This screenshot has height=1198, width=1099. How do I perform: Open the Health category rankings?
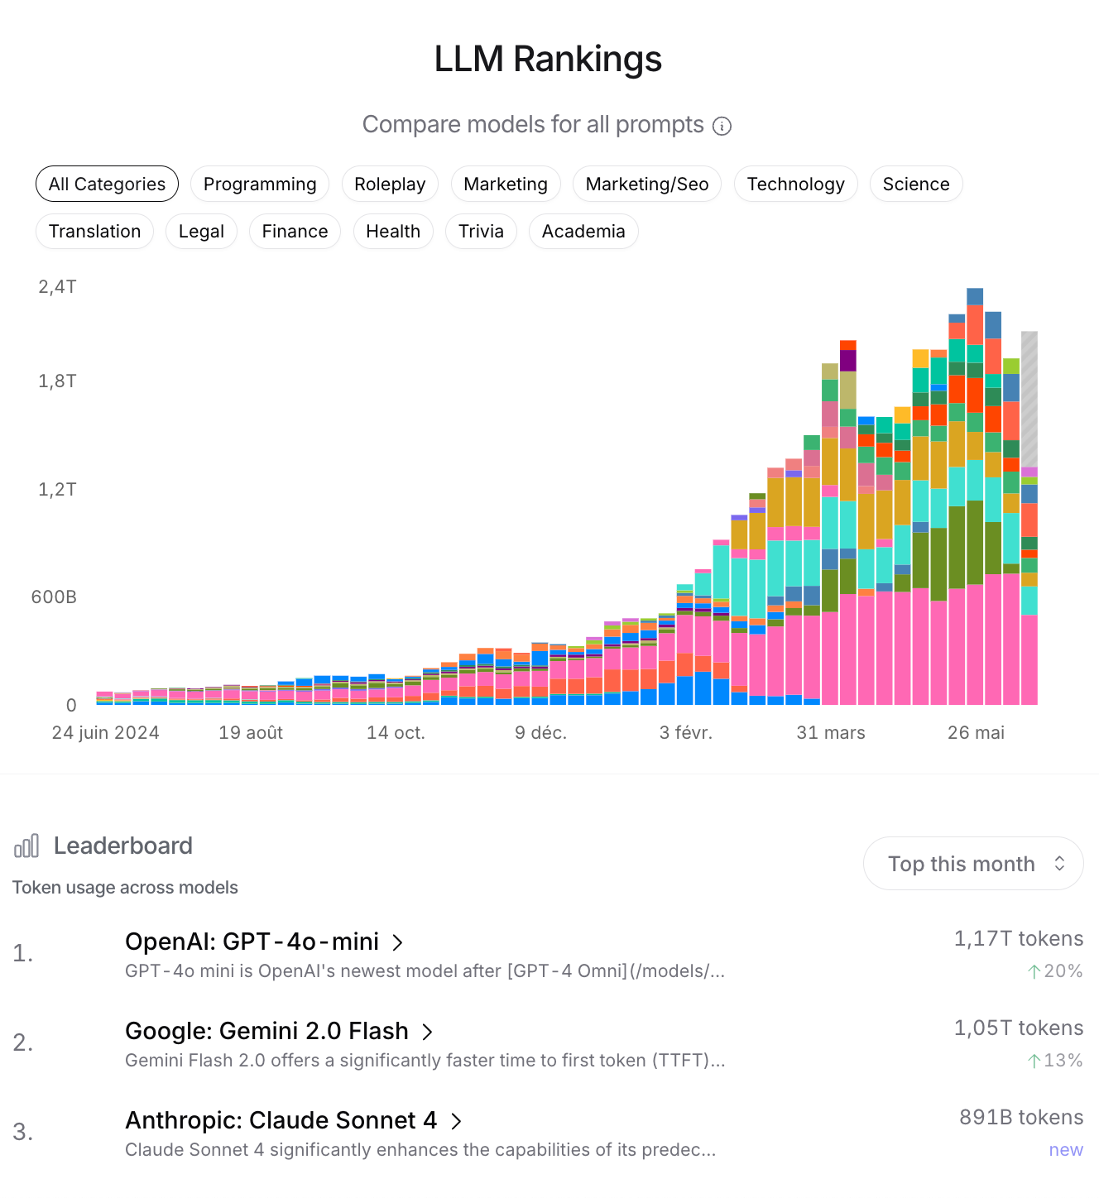point(393,231)
